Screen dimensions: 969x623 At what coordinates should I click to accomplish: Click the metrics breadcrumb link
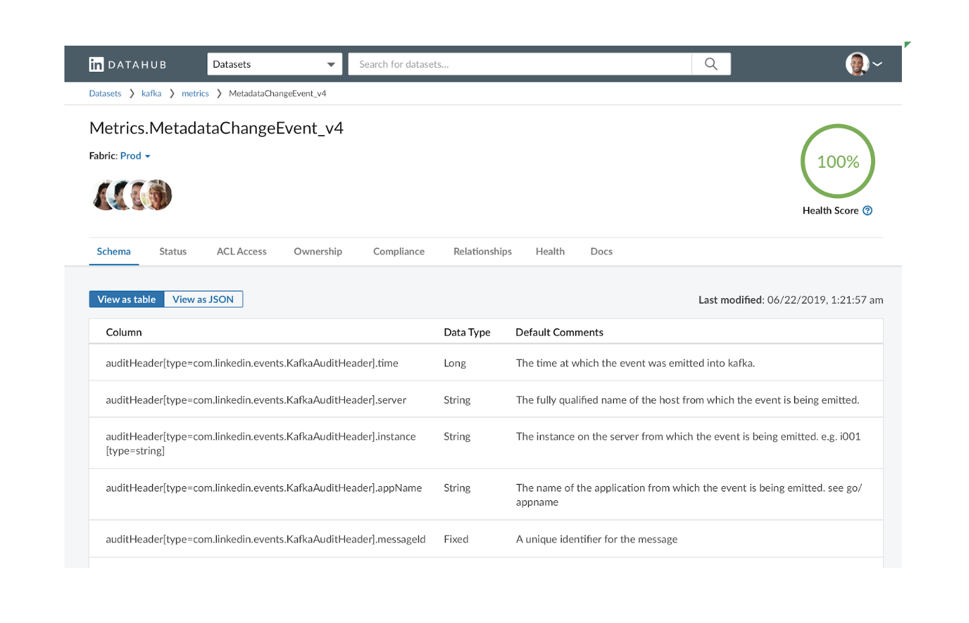(x=195, y=94)
